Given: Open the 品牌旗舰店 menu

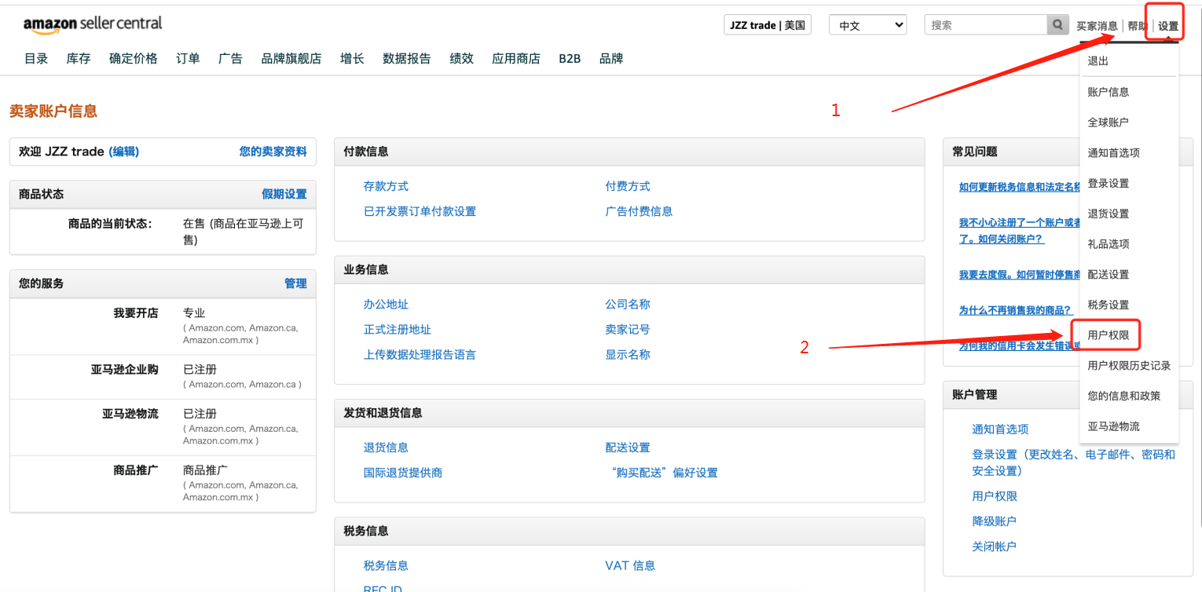Looking at the screenshot, I should click(x=291, y=59).
